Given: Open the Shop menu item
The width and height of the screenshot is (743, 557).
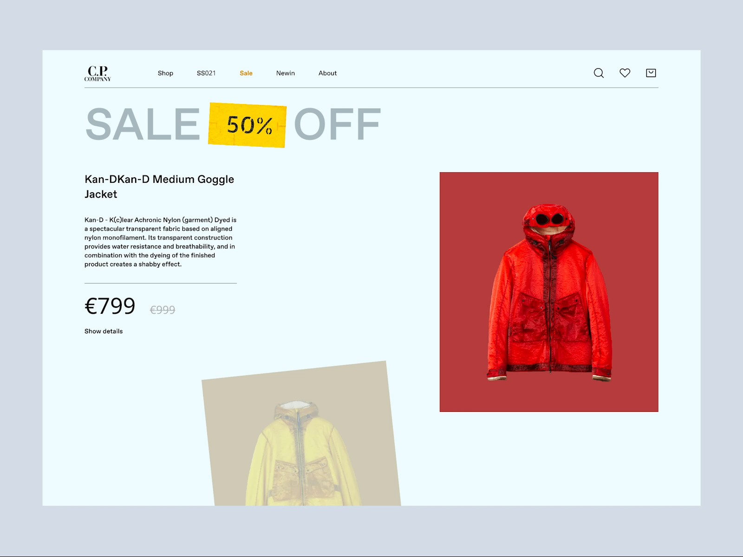Looking at the screenshot, I should 165,73.
